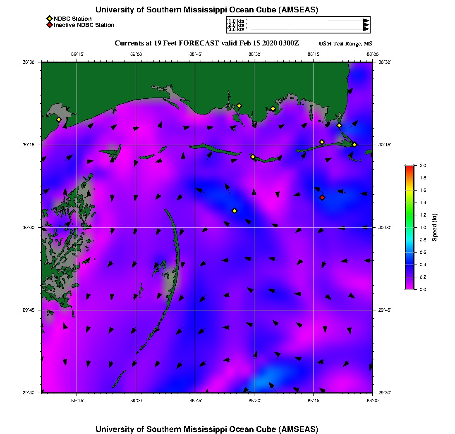Select the northernmost yellow station marker on coast

click(239, 105)
